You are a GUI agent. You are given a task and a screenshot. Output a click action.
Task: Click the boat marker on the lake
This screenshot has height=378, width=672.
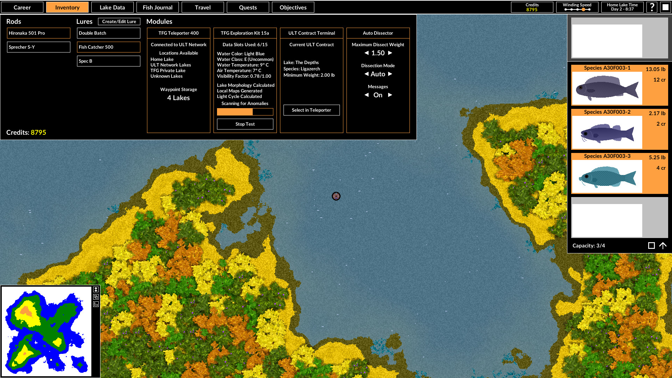click(x=336, y=196)
